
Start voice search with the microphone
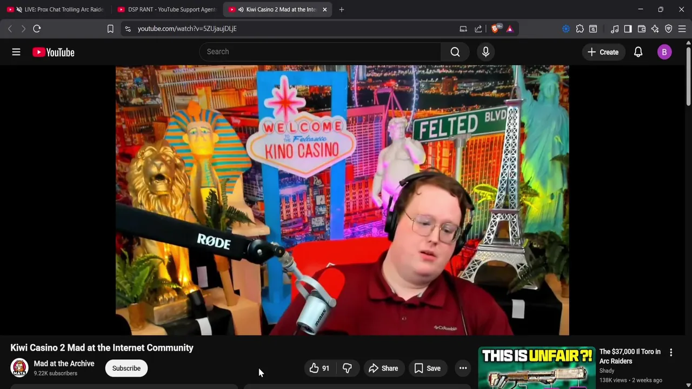485,52
